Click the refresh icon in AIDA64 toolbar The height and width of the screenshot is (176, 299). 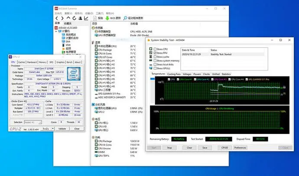[74, 18]
